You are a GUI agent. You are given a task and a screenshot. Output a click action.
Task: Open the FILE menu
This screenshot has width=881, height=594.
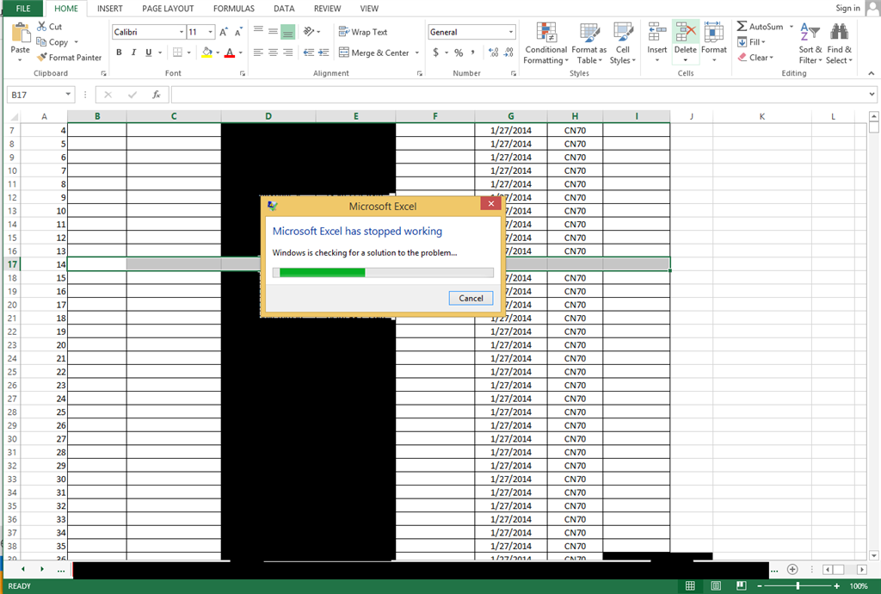(22, 9)
